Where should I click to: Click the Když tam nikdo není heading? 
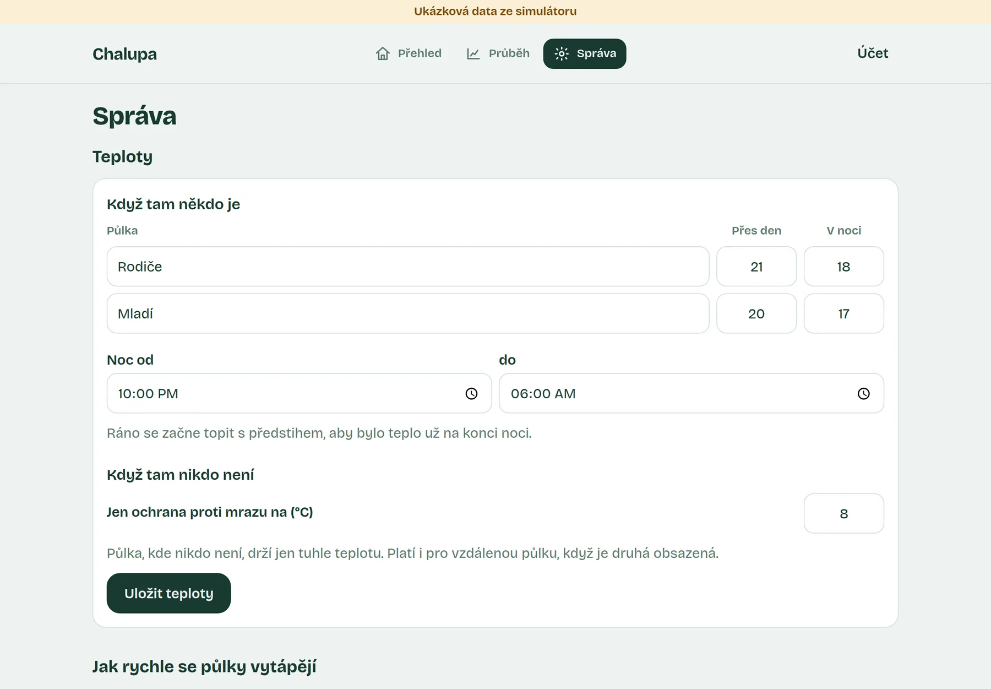click(x=181, y=474)
